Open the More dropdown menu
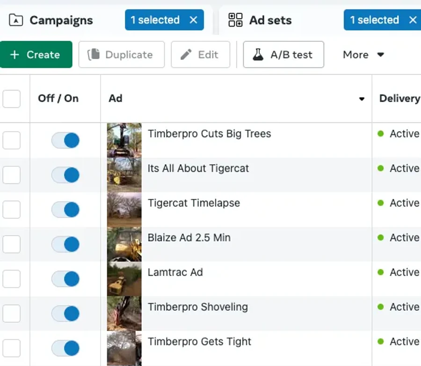This screenshot has height=366, width=421. point(363,54)
